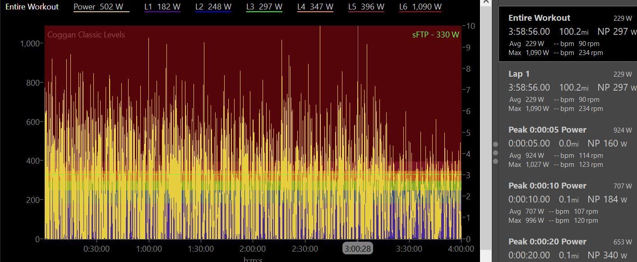Show or hide L4 347 W level

(x=315, y=7)
